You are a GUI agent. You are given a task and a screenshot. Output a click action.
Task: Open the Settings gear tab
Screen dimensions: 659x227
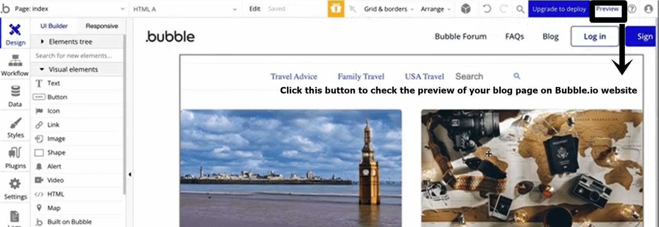pos(15,189)
